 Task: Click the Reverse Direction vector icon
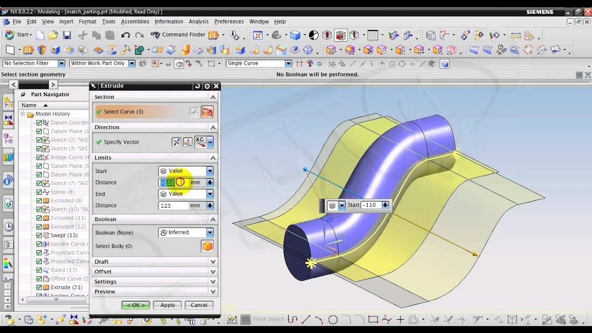pyautogui.click(x=177, y=142)
